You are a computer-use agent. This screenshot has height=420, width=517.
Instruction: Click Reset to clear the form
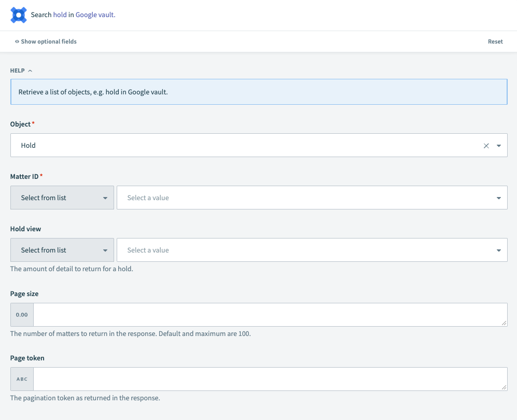pyautogui.click(x=495, y=41)
